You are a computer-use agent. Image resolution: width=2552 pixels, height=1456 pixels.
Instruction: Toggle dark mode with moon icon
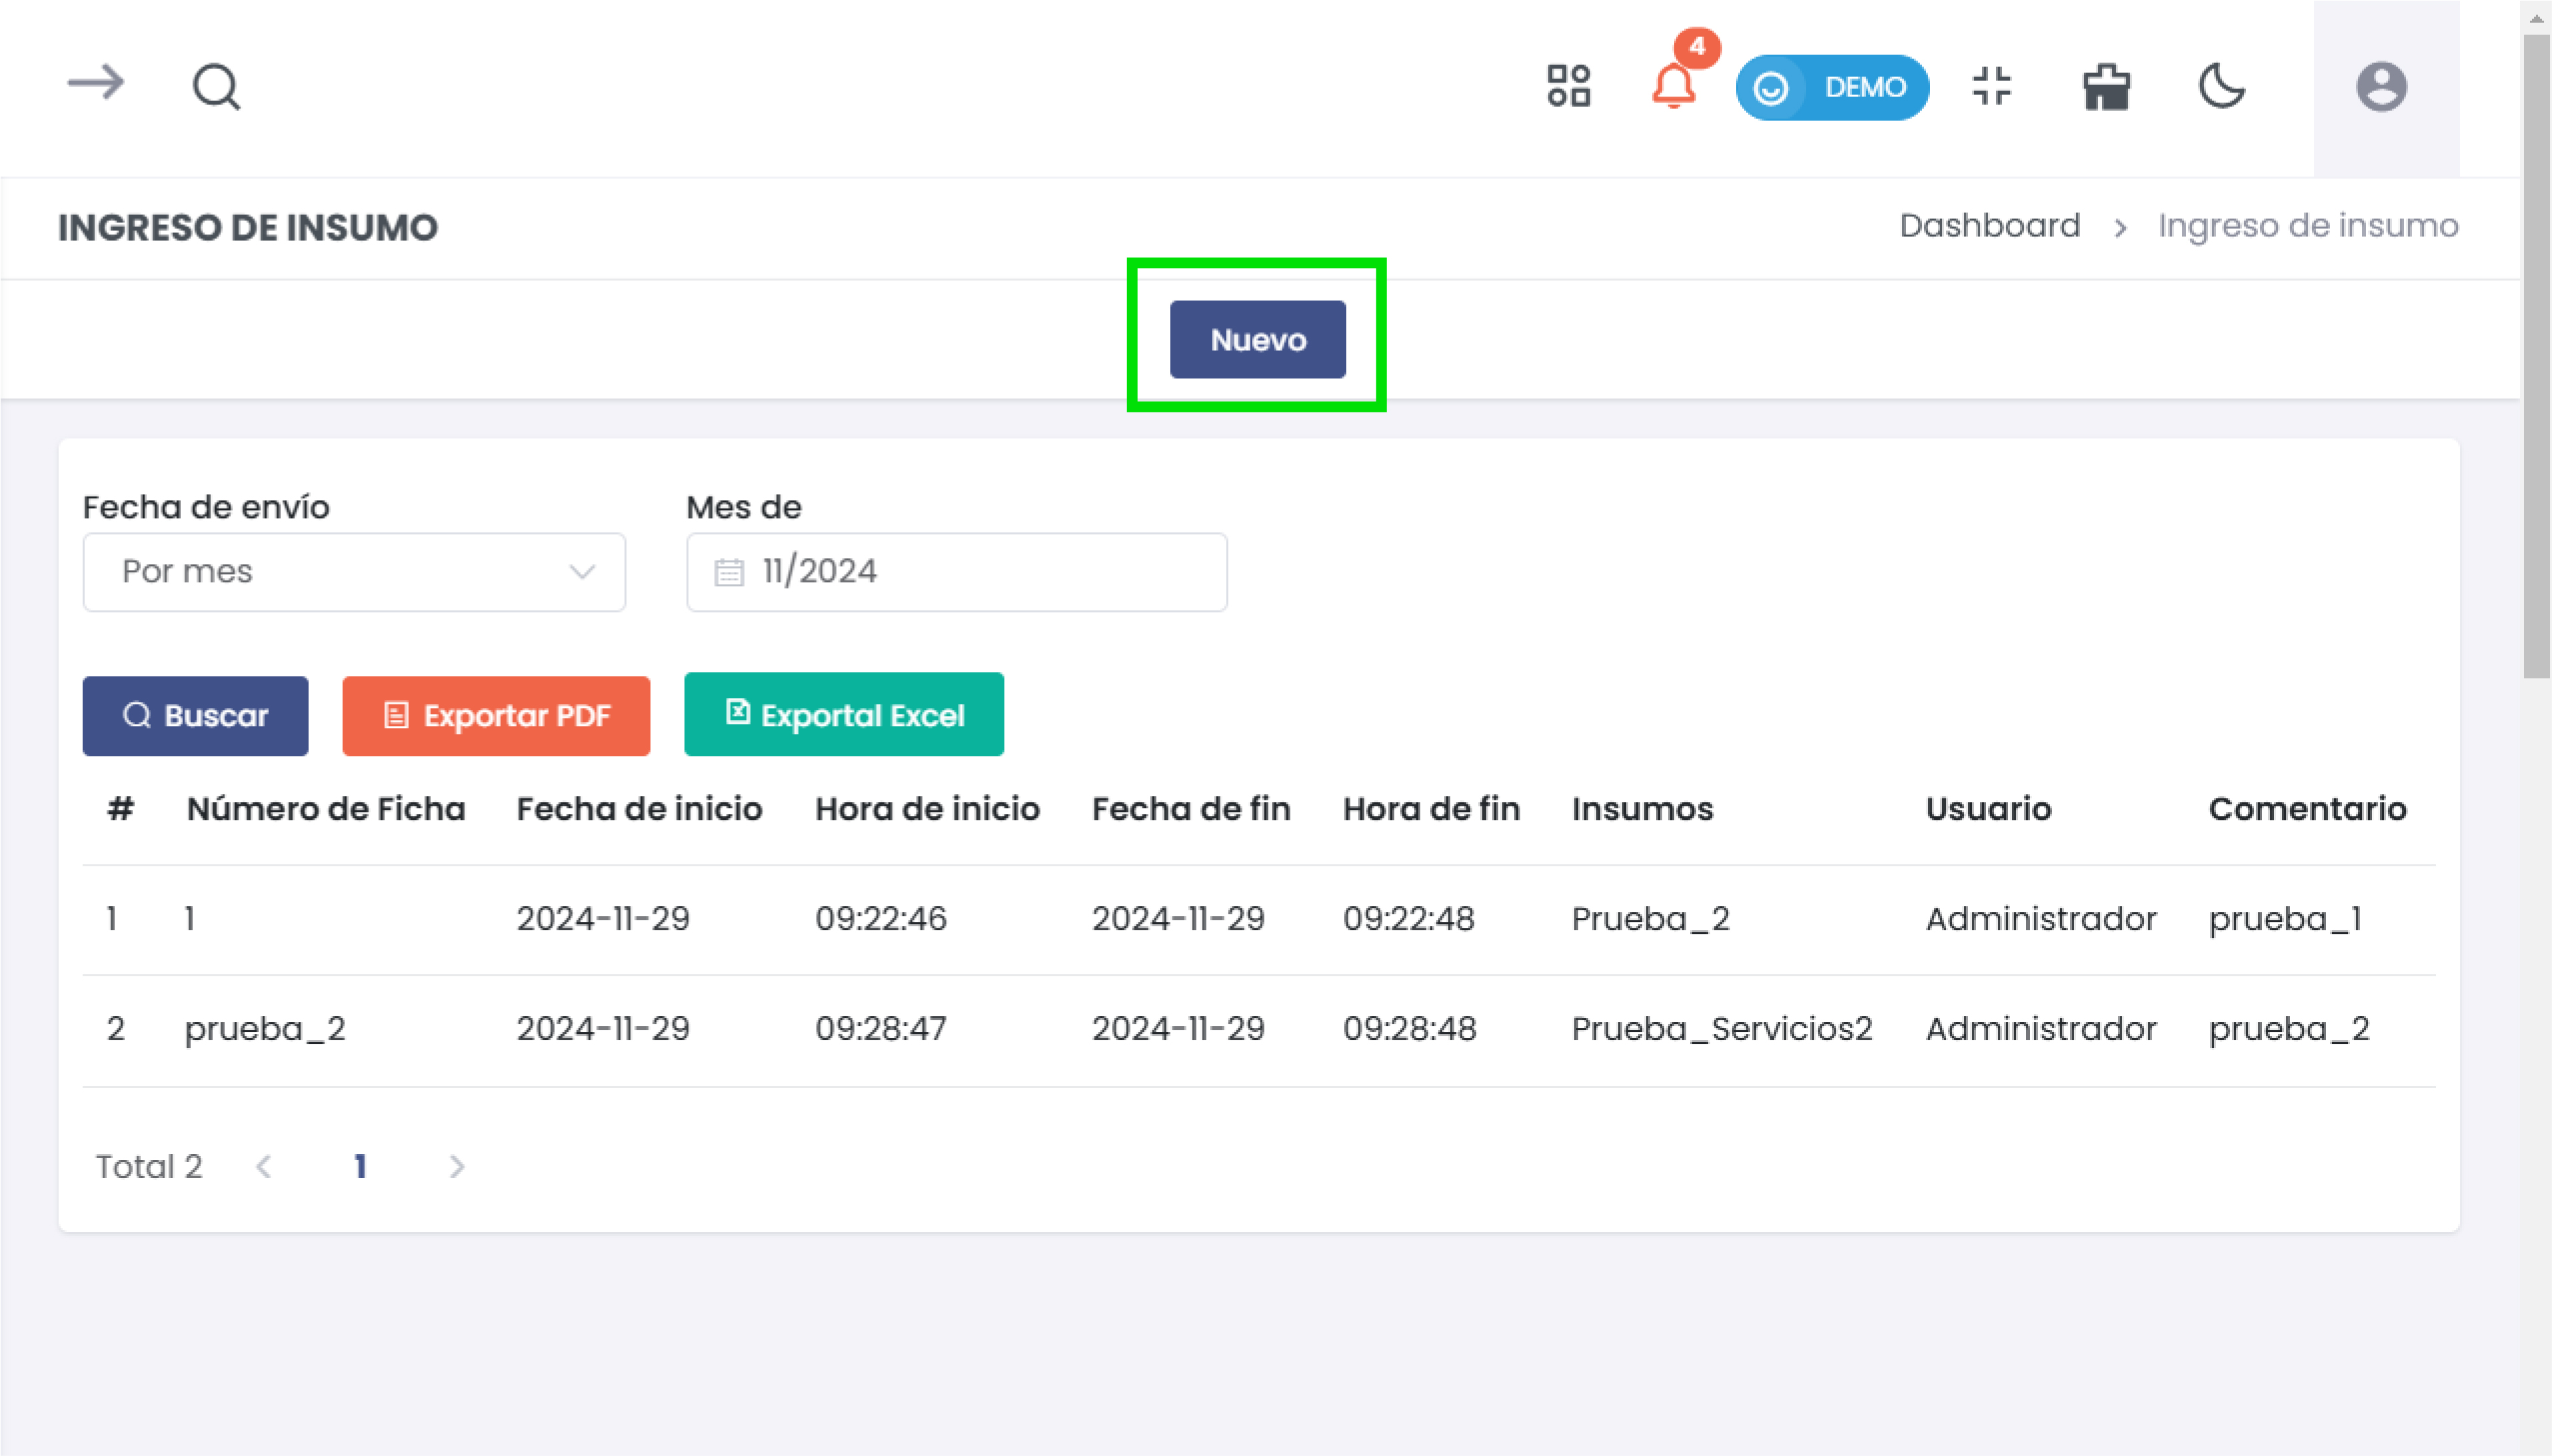point(2221,86)
